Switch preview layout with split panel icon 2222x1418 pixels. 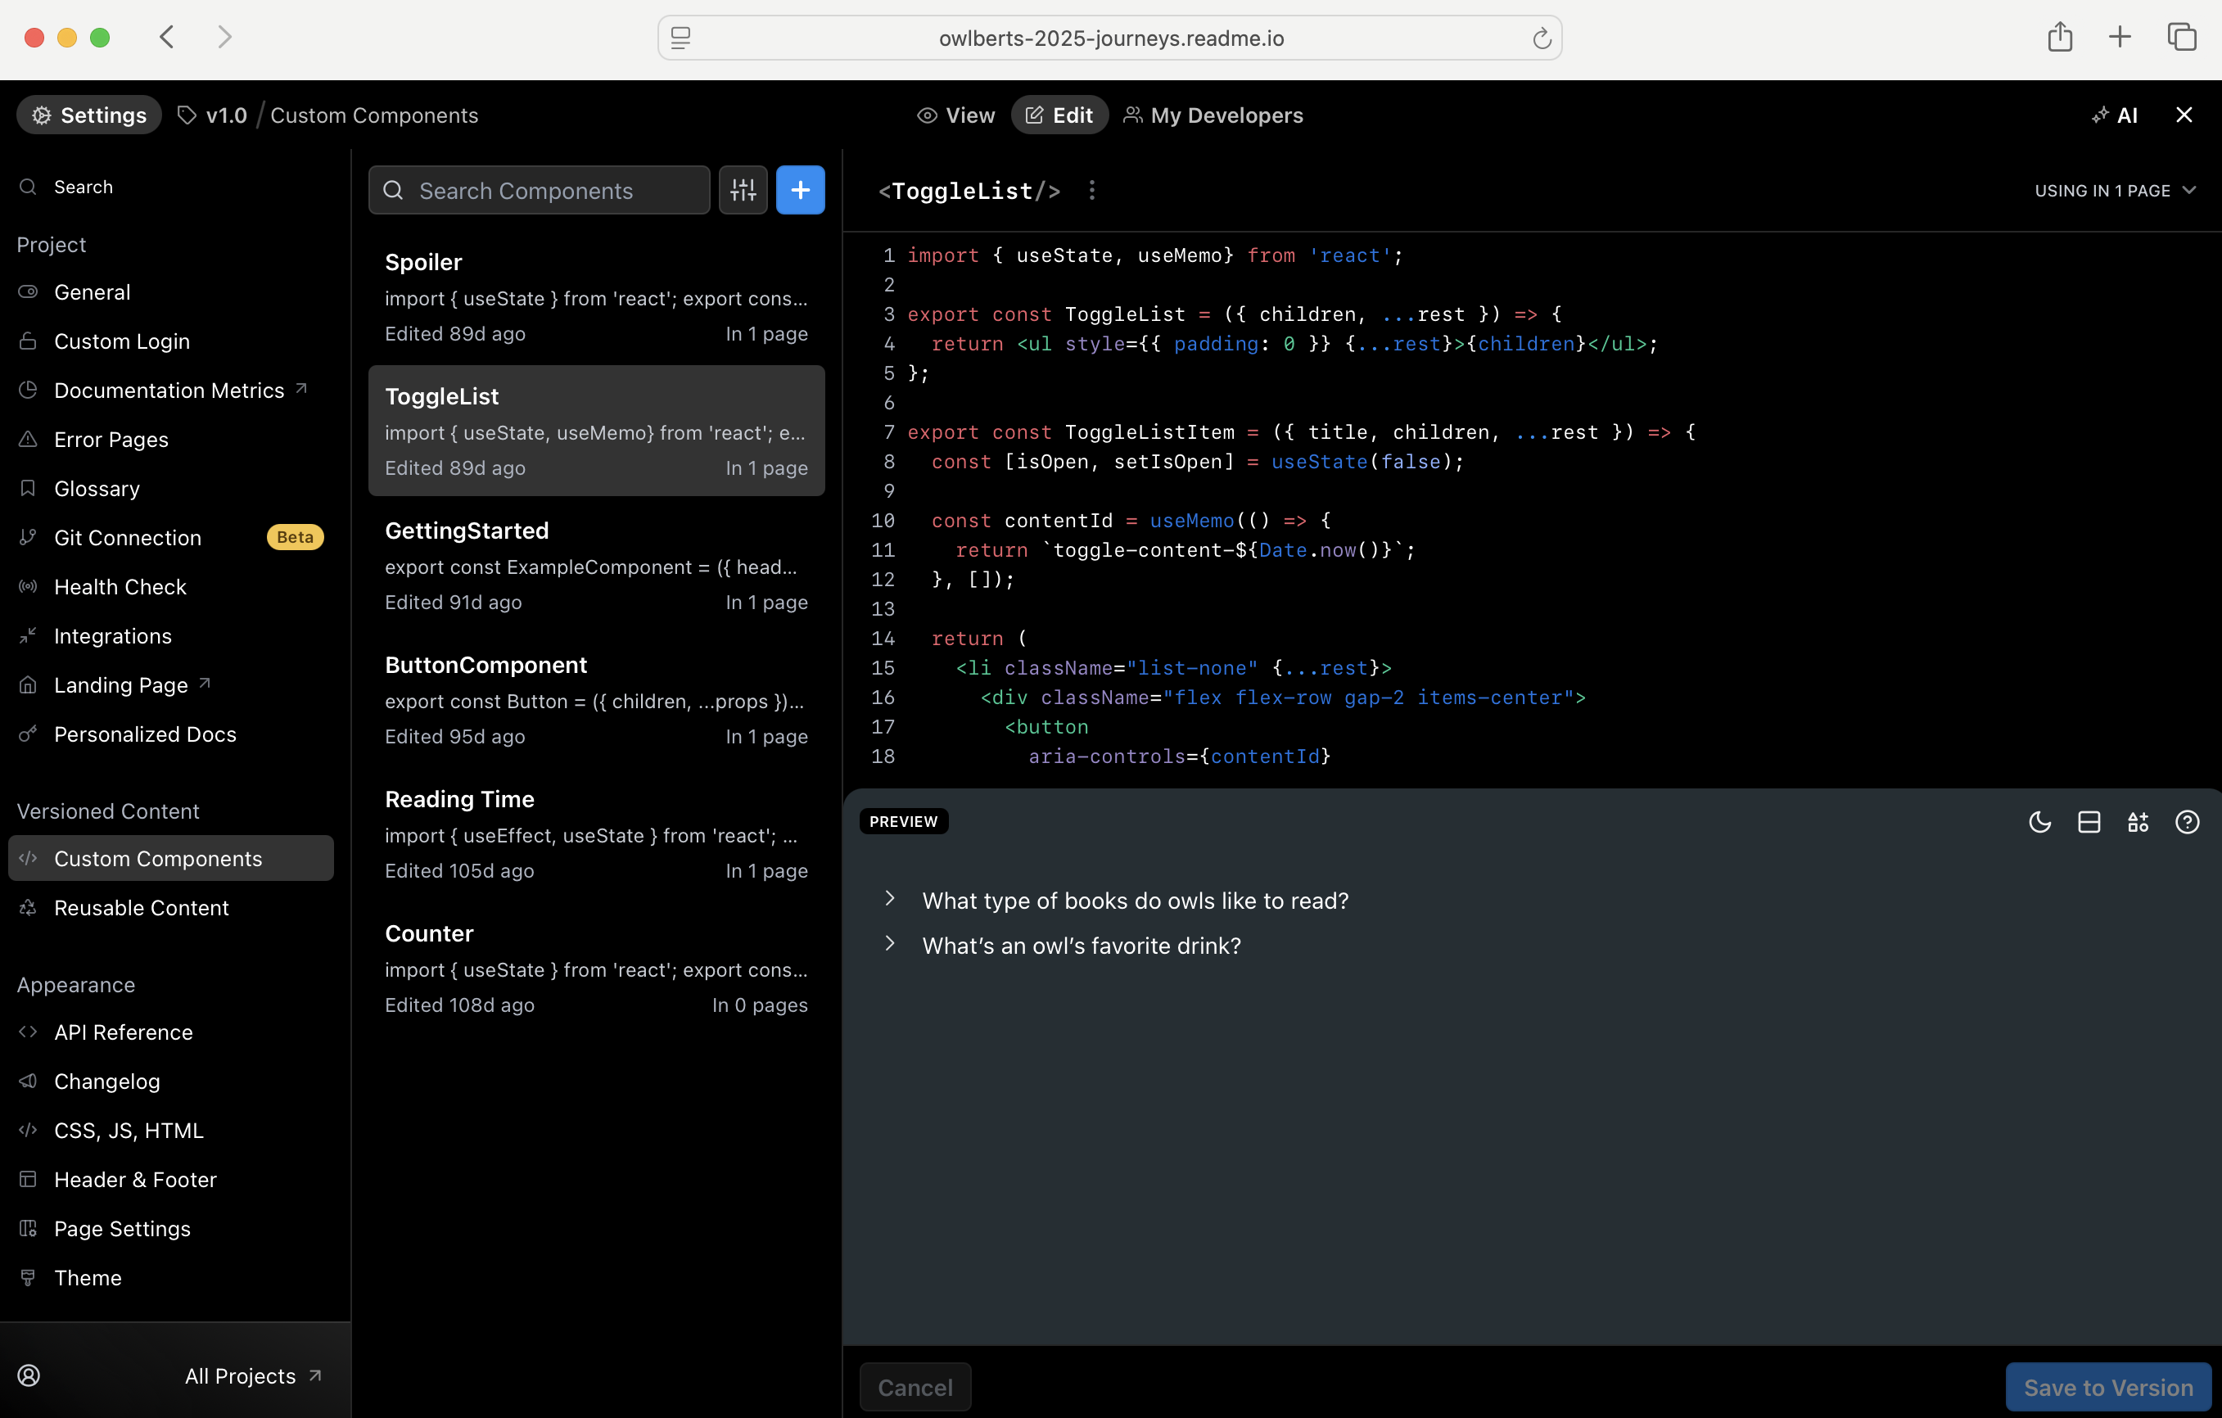[2089, 822]
